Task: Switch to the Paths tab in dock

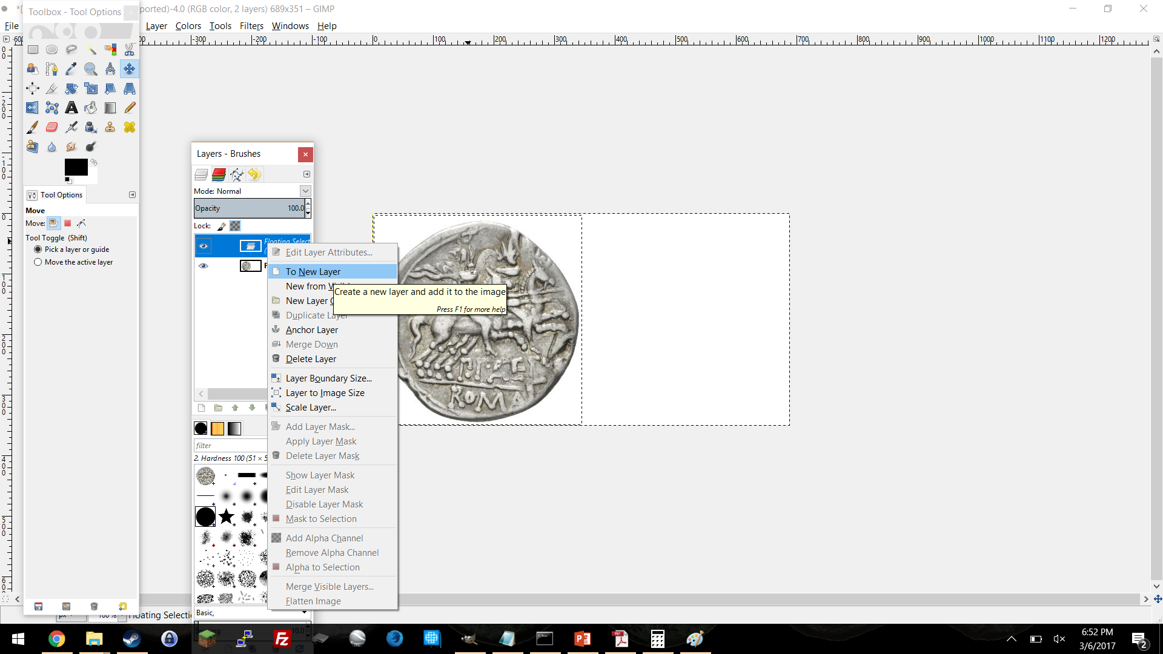Action: pos(237,174)
